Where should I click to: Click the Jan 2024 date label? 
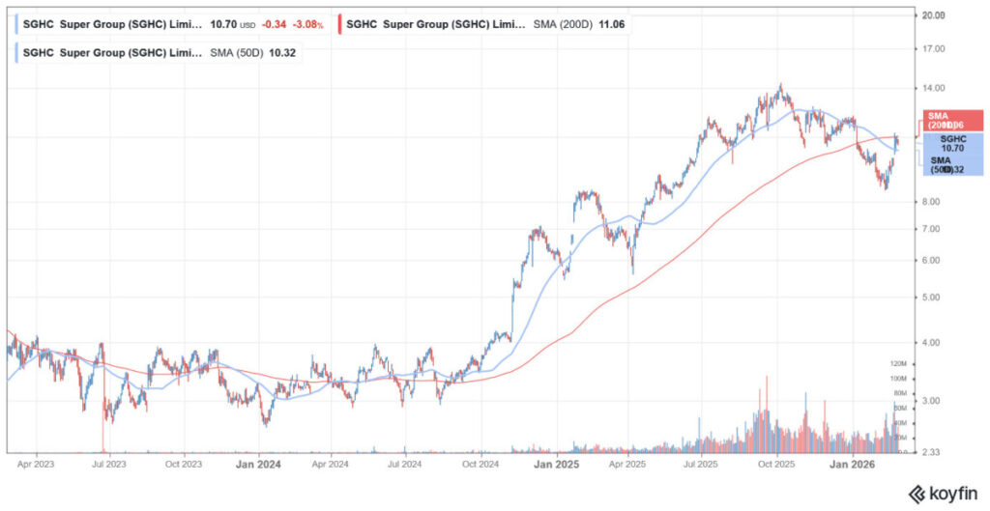[x=259, y=465]
